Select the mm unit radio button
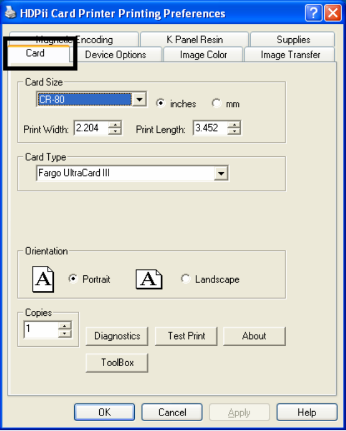This screenshot has width=346, height=431. click(x=216, y=104)
